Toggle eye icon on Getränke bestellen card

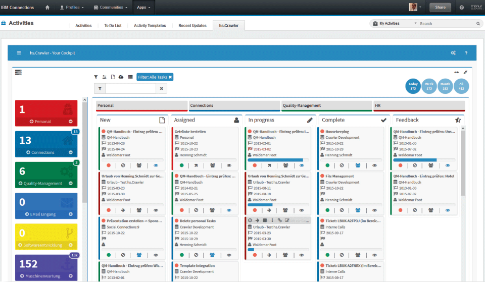pyautogui.click(x=229, y=165)
